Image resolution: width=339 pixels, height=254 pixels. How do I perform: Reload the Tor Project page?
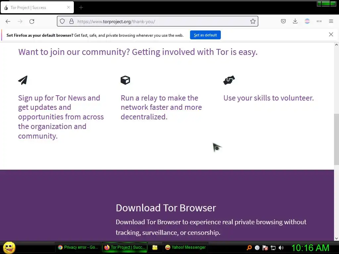coord(32,21)
